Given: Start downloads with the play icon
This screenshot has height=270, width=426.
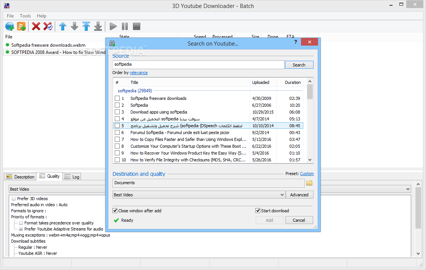Looking at the screenshot, I should (x=113, y=26).
